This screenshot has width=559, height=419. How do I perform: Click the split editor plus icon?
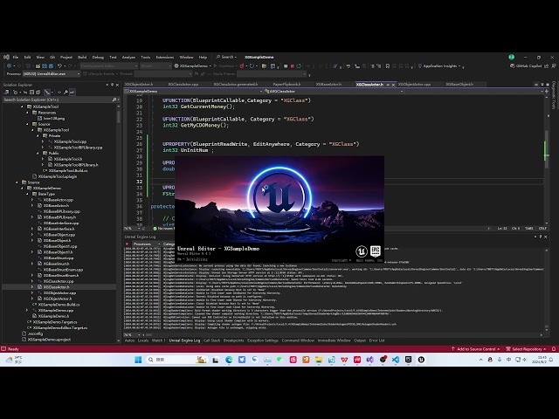547,92
